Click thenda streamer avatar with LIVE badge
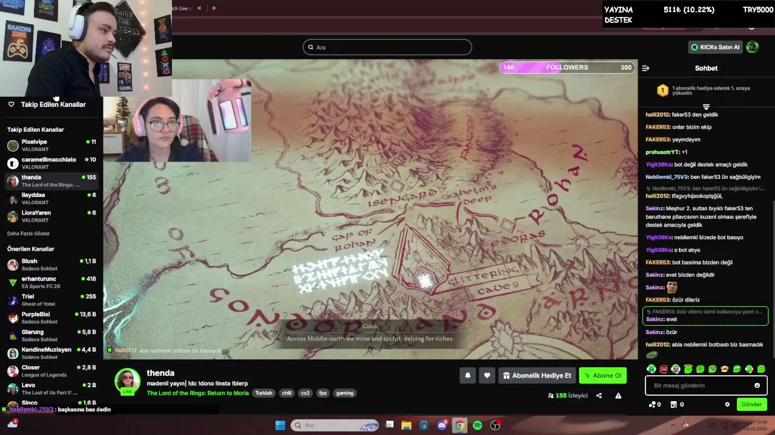Image resolution: width=775 pixels, height=435 pixels. coord(127,382)
